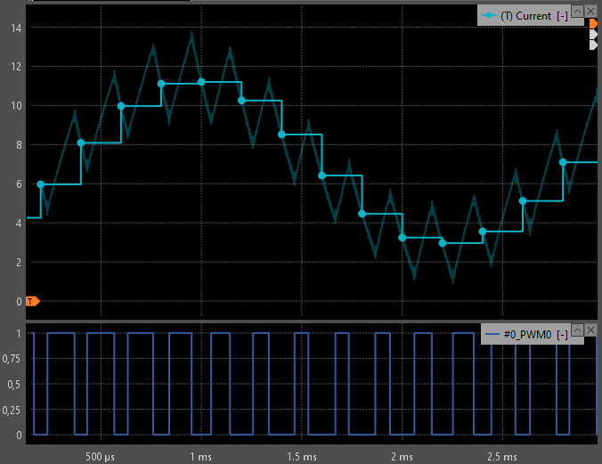Click the "0,75" PWM axis label
The width and height of the screenshot is (602, 464).
tap(12, 359)
